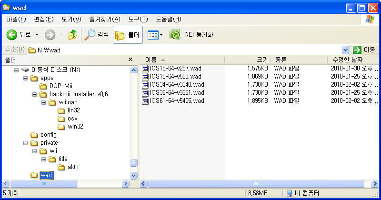Viewport: 381px width, 200px height.
Task: Select the lin32 folder icon
Action: 61,110
